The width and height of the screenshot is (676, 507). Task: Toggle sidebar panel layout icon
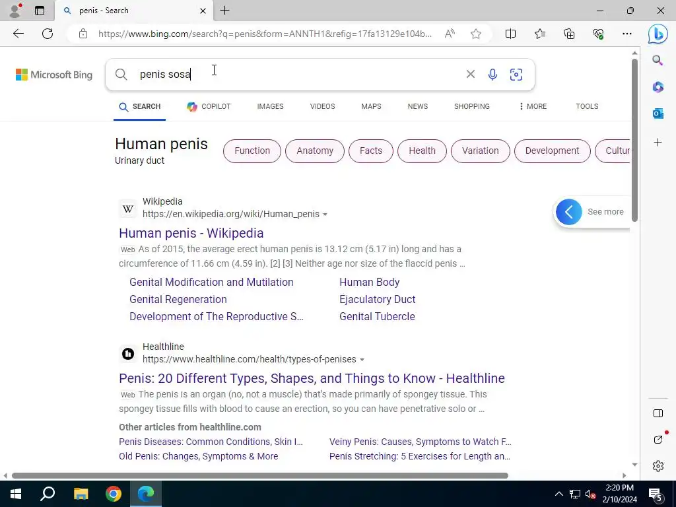658,413
